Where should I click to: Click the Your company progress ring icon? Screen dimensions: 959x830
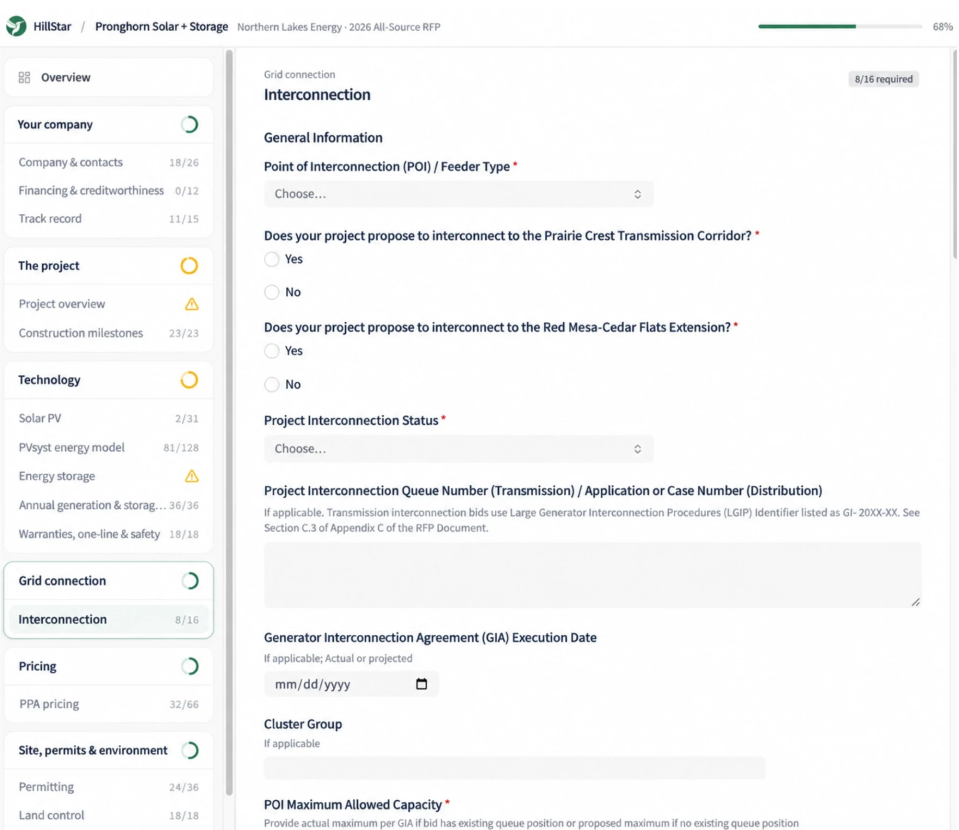point(189,124)
